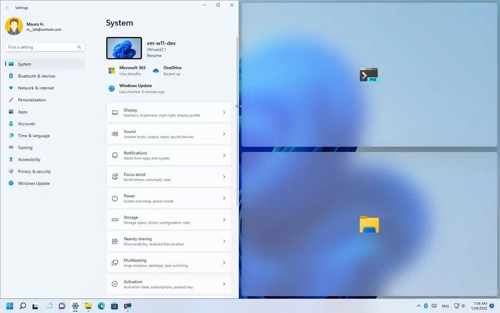Click Microsoft 365 View benefits
The height and width of the screenshot is (313, 500).
tap(130, 74)
